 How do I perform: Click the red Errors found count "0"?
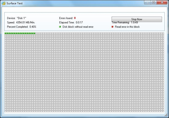point(75,18)
